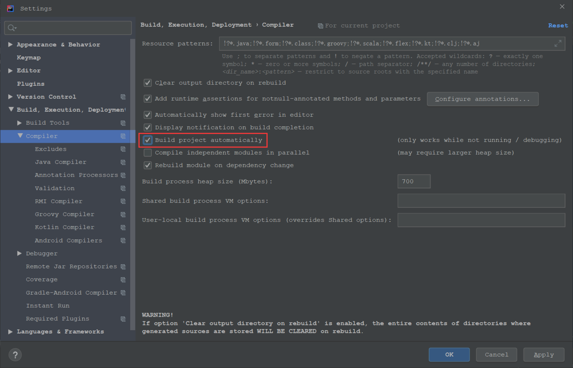Expand the Build Tools node arrow

click(19, 123)
